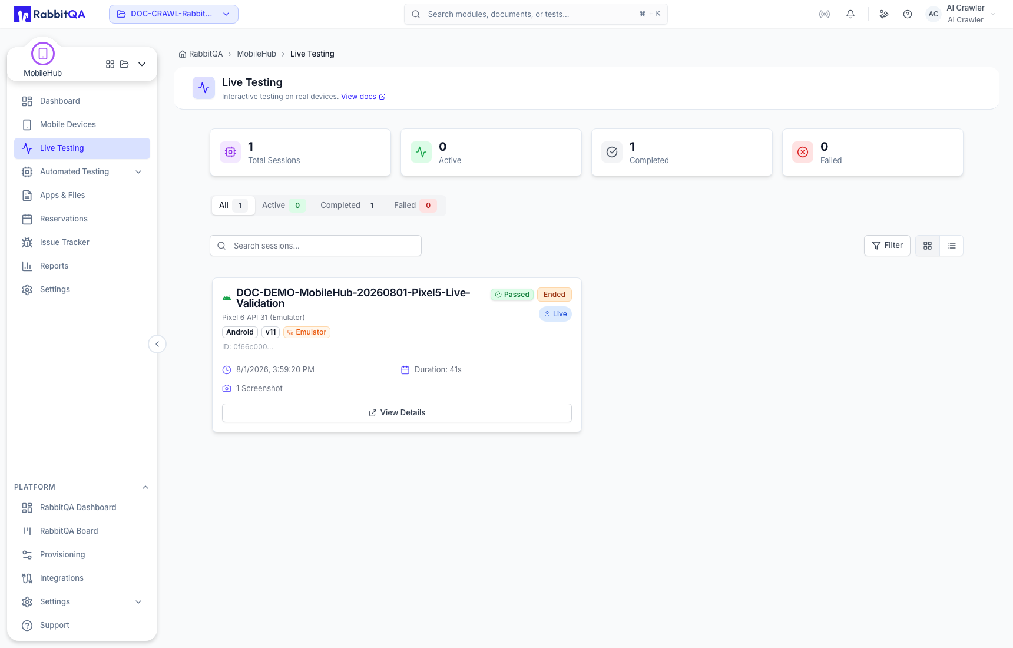
Task: Click the Live Testing pulse header icon
Action: [204, 88]
